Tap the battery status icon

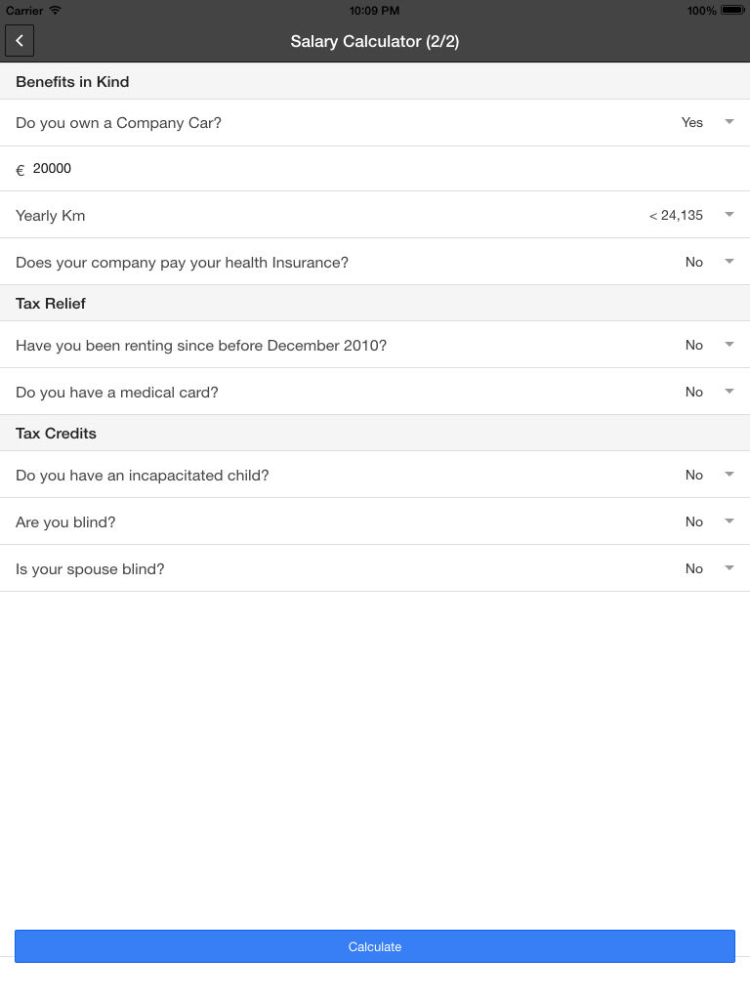[x=732, y=10]
